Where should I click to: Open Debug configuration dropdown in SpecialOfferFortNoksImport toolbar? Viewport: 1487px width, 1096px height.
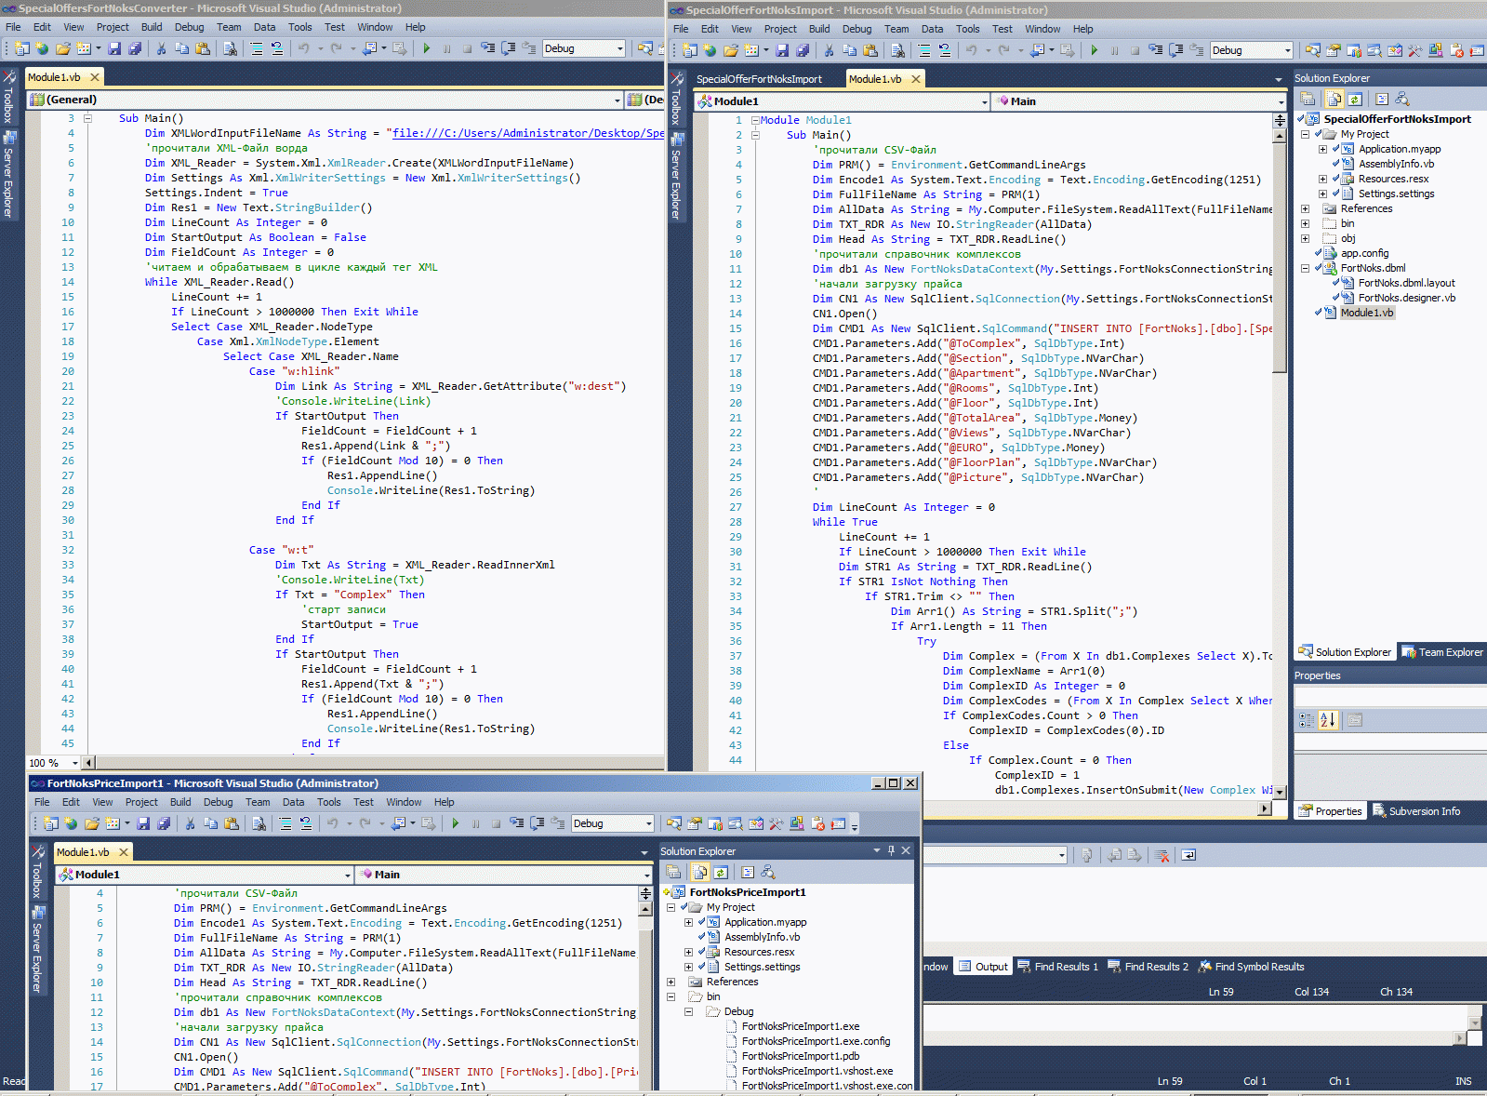pyautogui.click(x=1288, y=50)
